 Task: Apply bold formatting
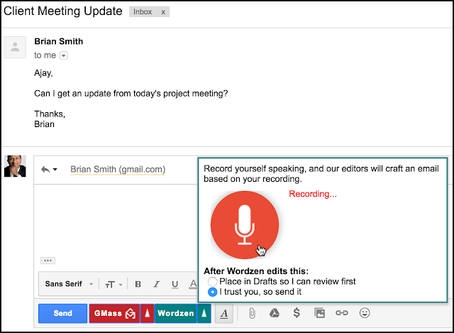138,284
